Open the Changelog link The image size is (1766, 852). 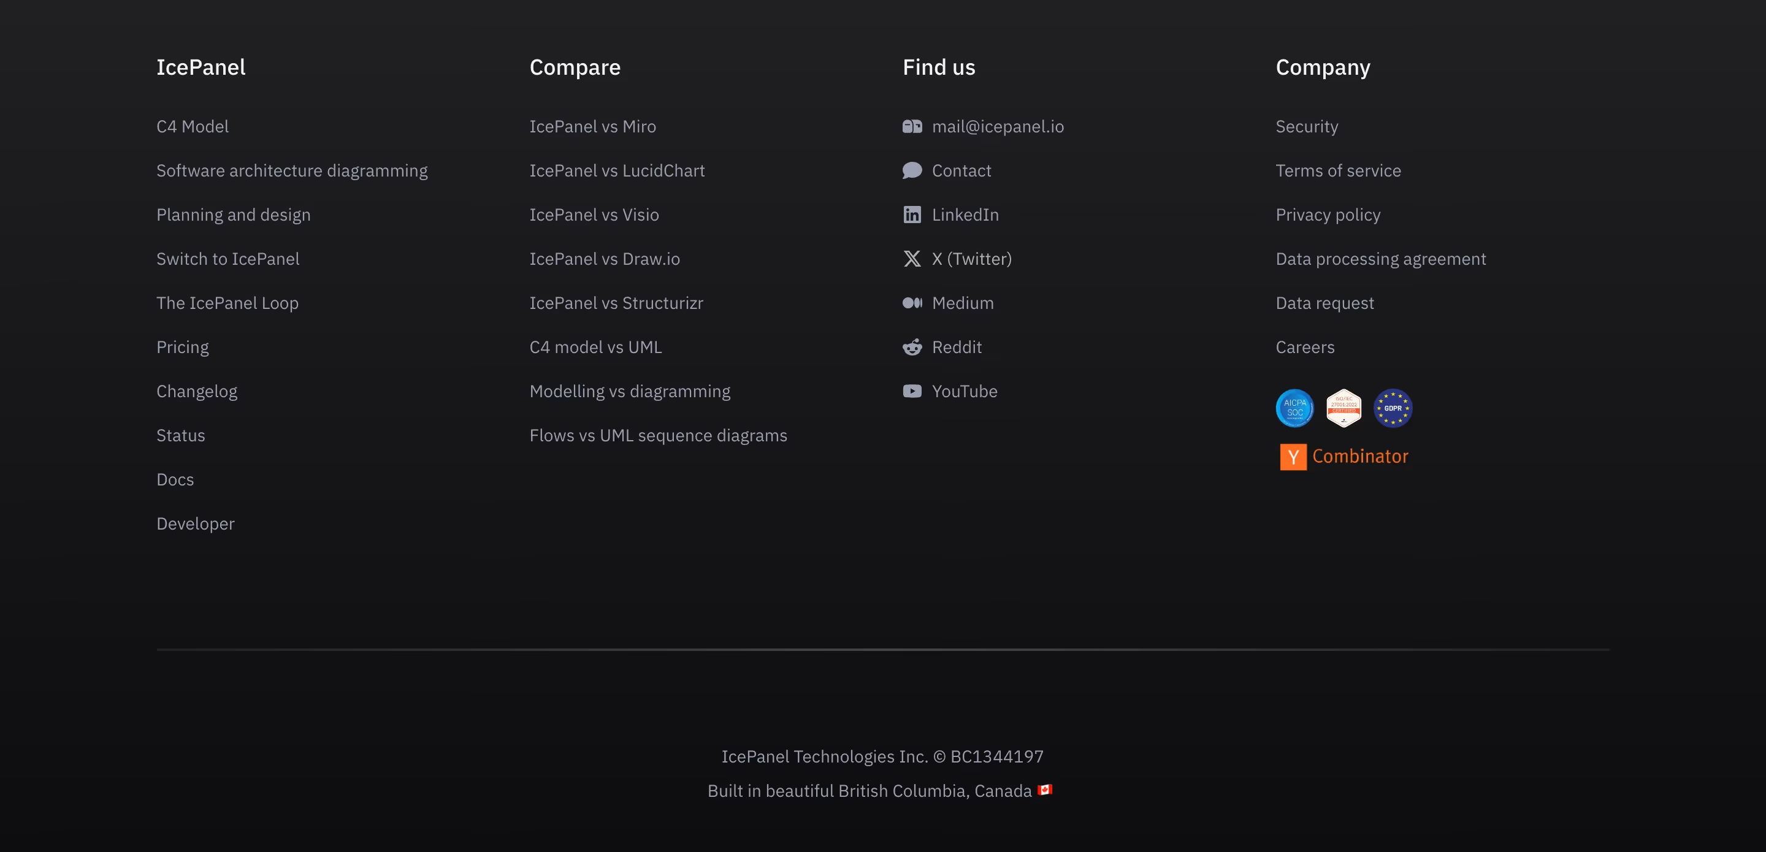click(197, 392)
